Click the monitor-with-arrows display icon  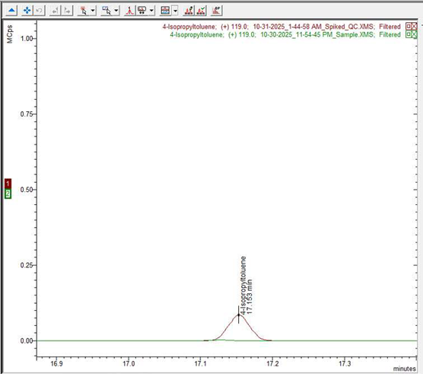click(142, 11)
